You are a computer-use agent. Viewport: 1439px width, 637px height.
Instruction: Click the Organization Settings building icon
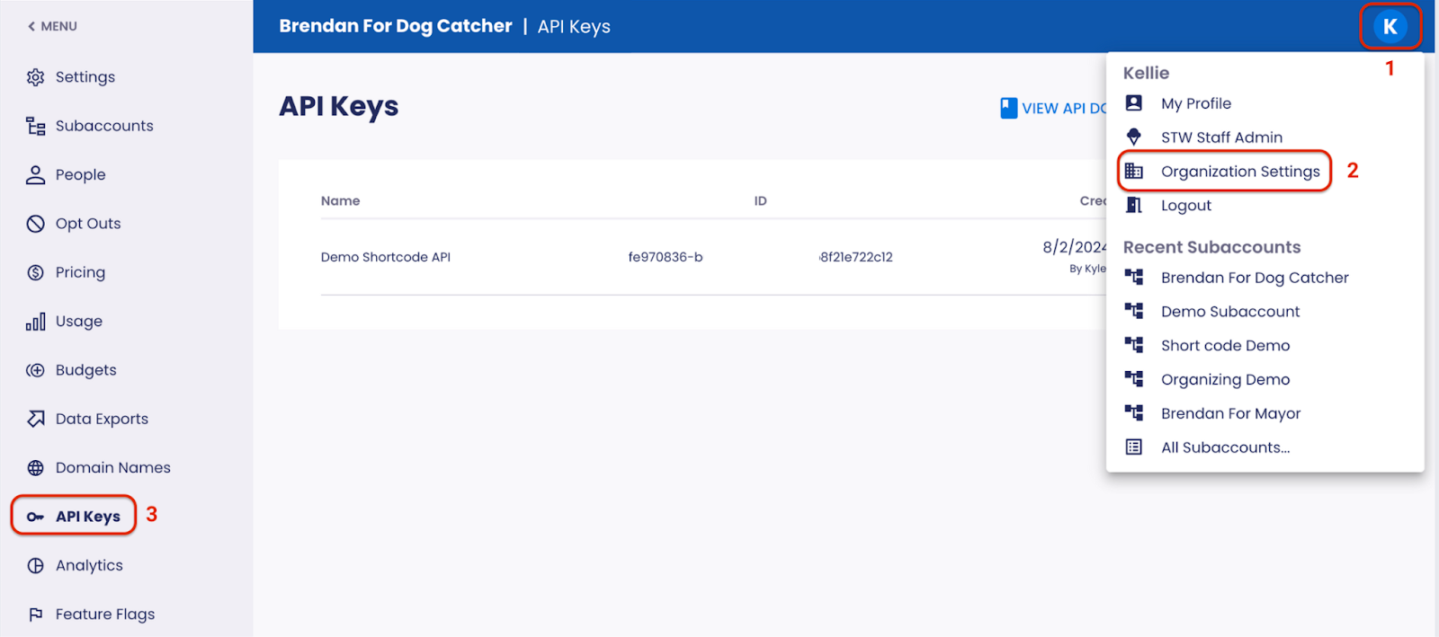coord(1134,171)
